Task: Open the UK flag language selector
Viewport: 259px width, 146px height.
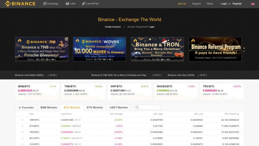Action: tap(253, 4)
